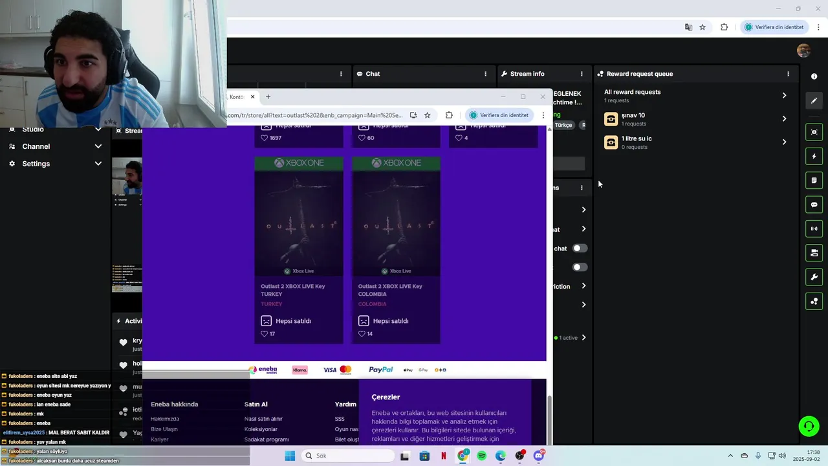
Task: Open the Nasıl satın alınır footer link
Action: [x=263, y=419]
